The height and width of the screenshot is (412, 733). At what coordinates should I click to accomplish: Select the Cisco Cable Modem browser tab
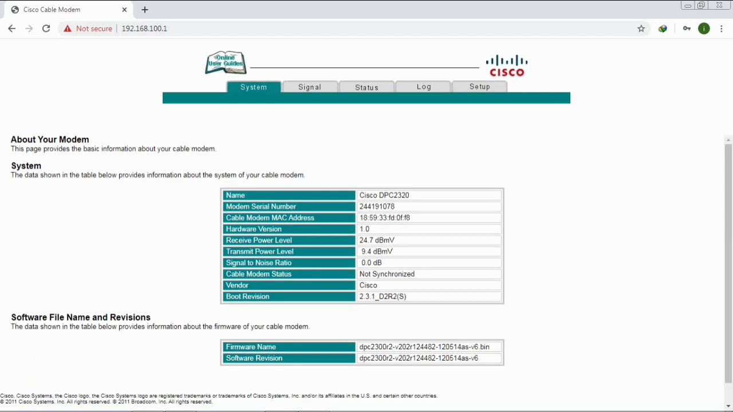tap(68, 10)
